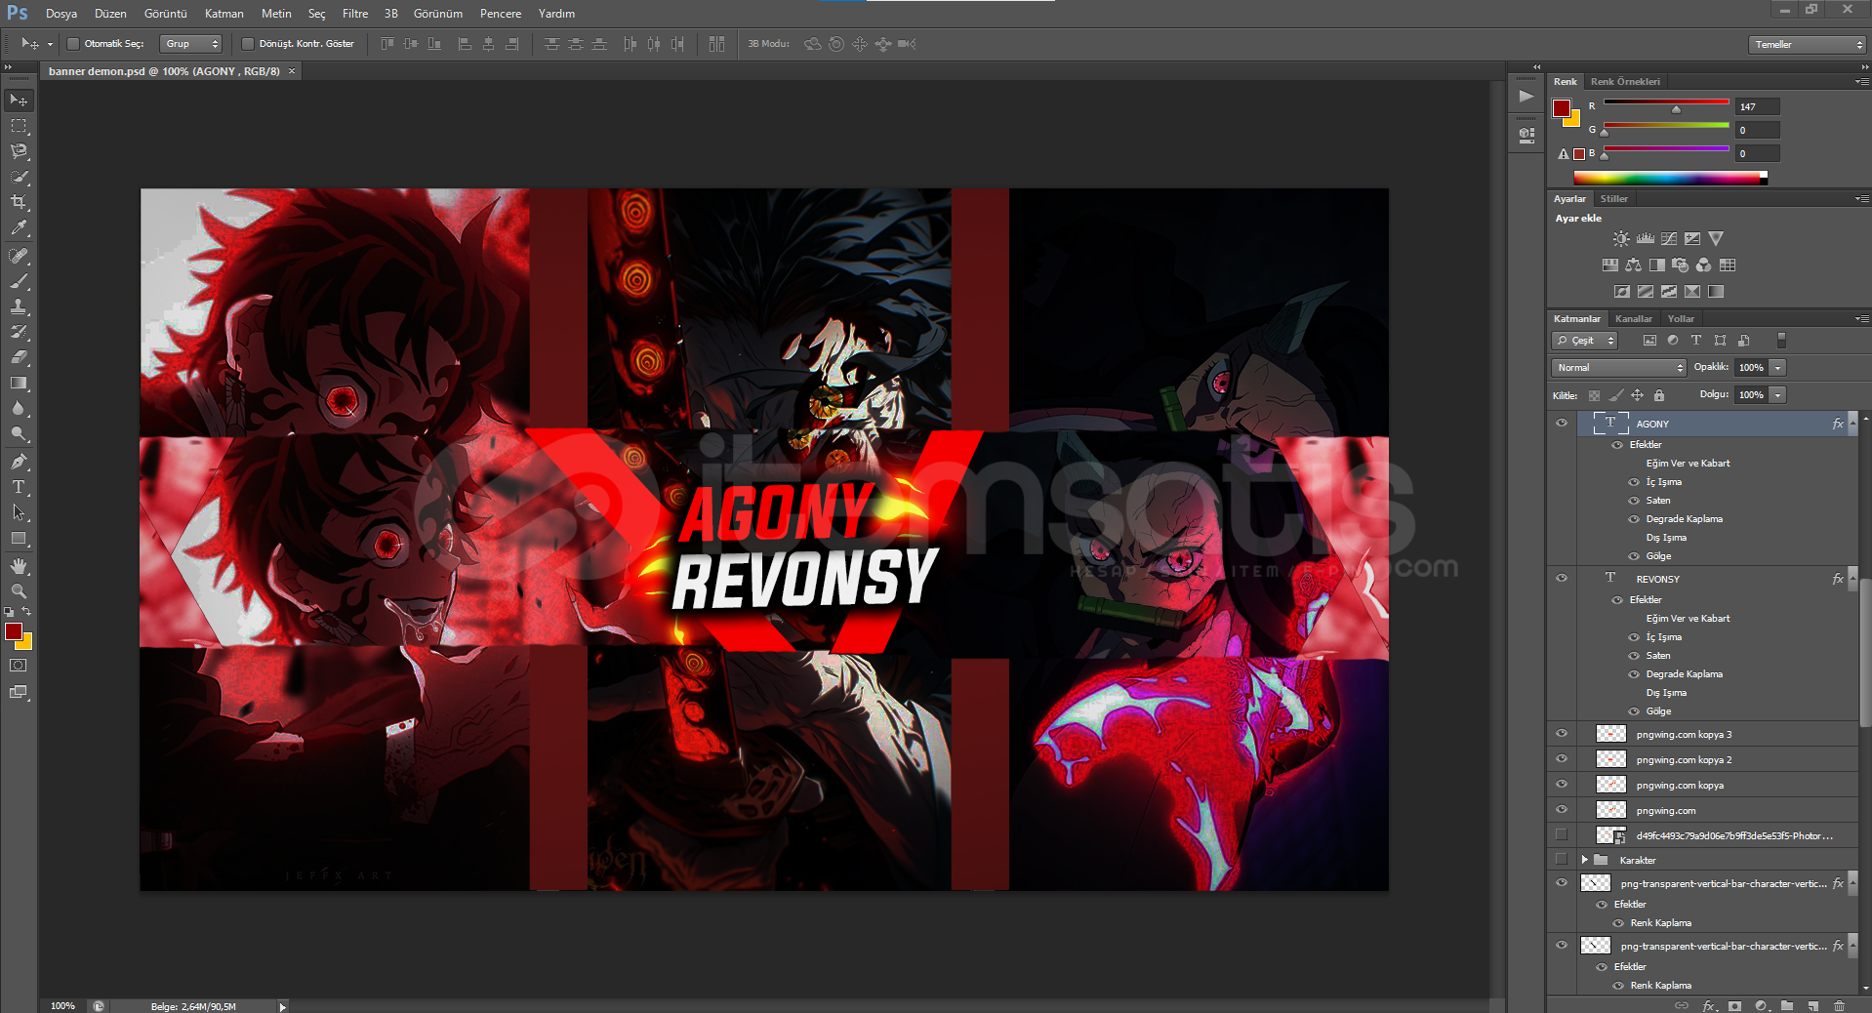Select the Hand tool
The image size is (1872, 1013).
pos(19,566)
